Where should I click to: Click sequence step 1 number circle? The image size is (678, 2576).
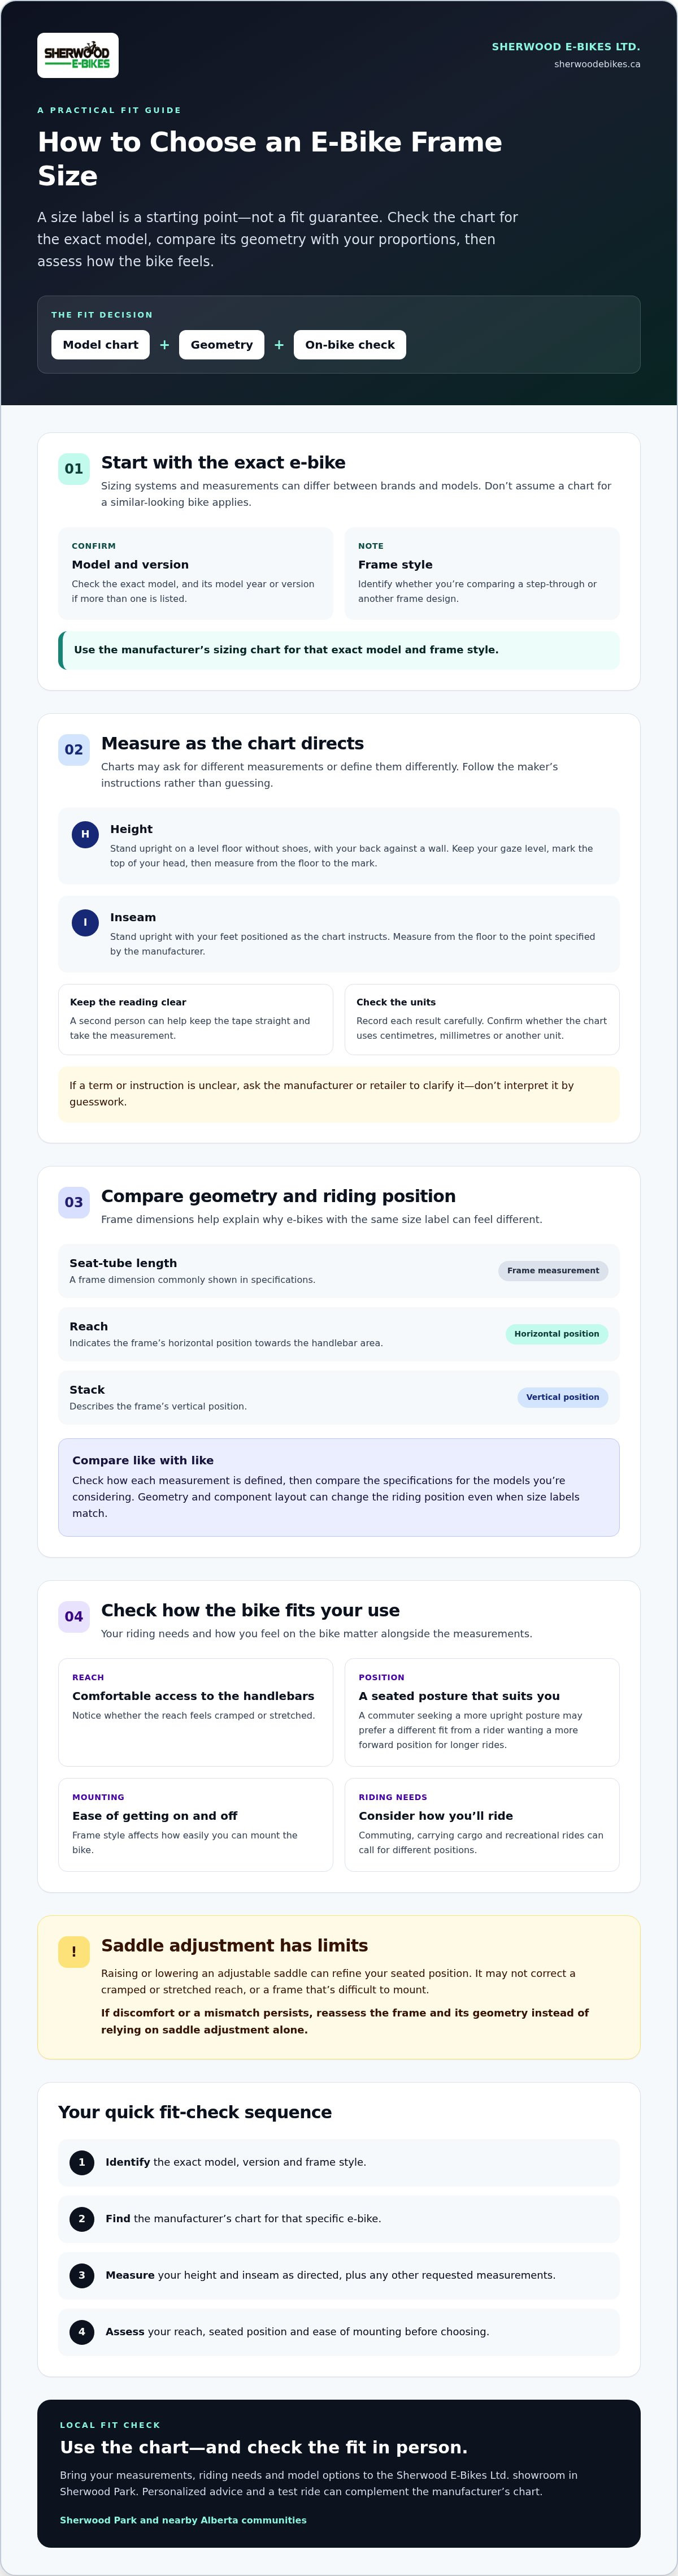[x=82, y=2162]
